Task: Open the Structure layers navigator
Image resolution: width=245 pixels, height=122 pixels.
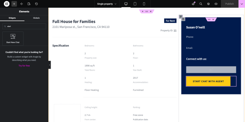Action: tap(208, 4)
